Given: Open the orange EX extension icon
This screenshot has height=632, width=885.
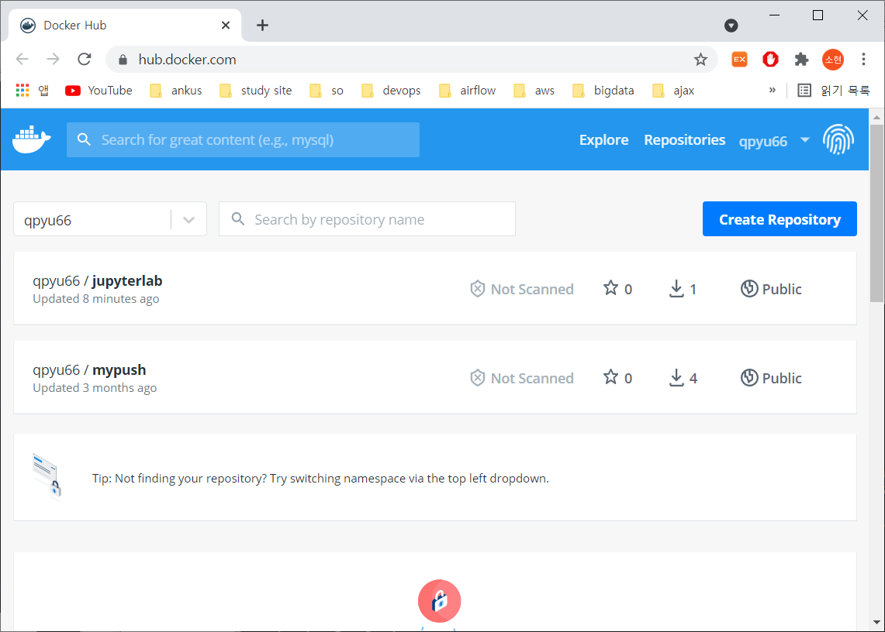Looking at the screenshot, I should pos(739,59).
